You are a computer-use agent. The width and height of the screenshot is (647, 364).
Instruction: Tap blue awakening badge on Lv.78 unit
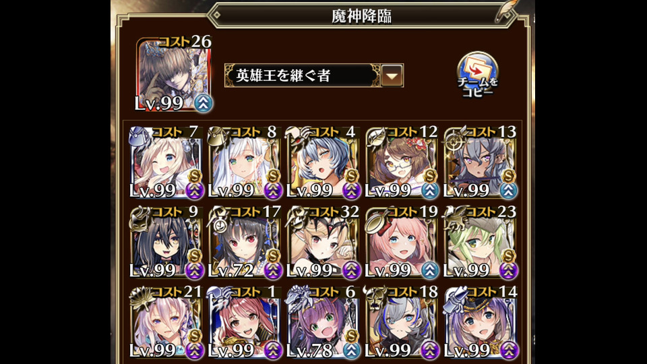click(351, 351)
